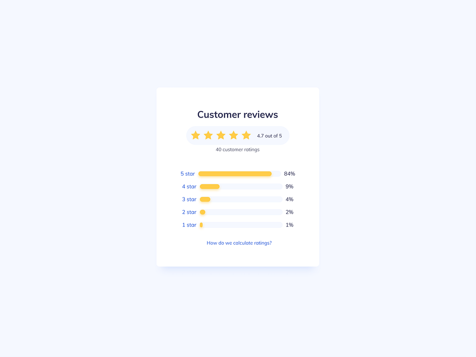Open the How do we calculate ratings link
The image size is (476, 357).
coord(239,243)
